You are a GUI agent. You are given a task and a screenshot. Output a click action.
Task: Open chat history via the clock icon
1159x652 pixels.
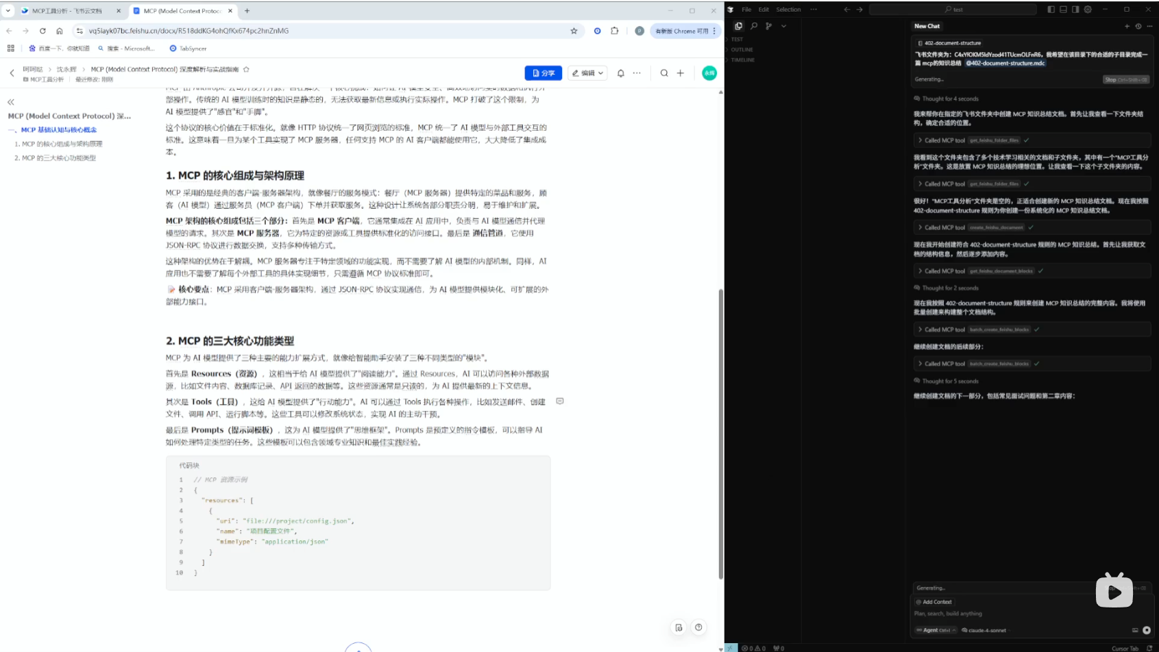click(1138, 26)
